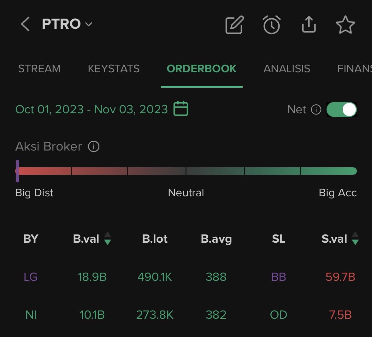Open seller broker BB details

click(x=279, y=277)
